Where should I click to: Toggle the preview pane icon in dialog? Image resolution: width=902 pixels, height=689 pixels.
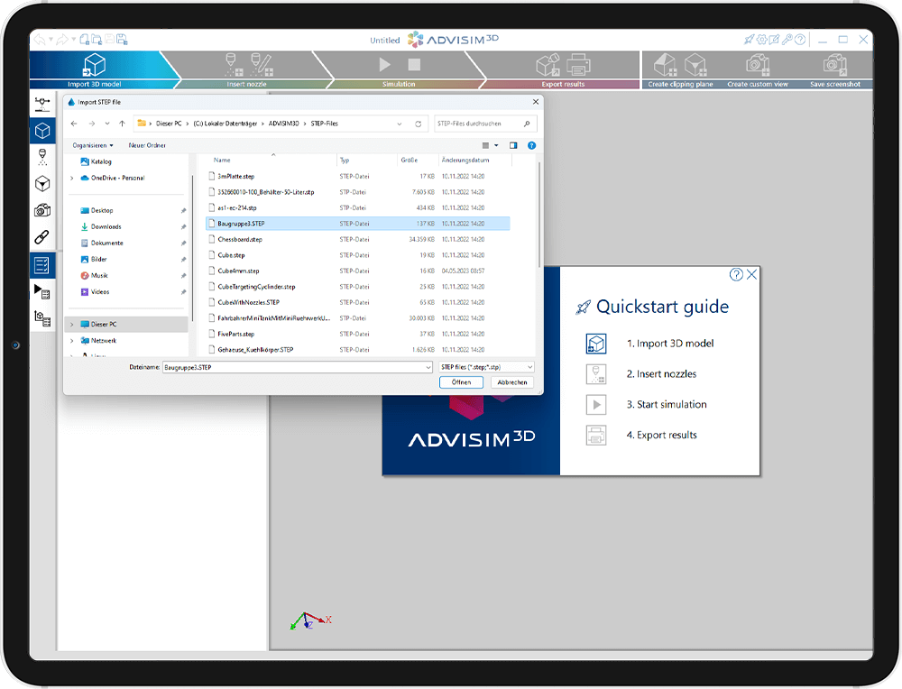pos(513,145)
